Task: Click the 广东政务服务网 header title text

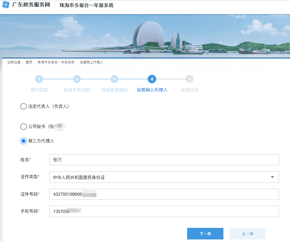Action: tap(31, 5)
